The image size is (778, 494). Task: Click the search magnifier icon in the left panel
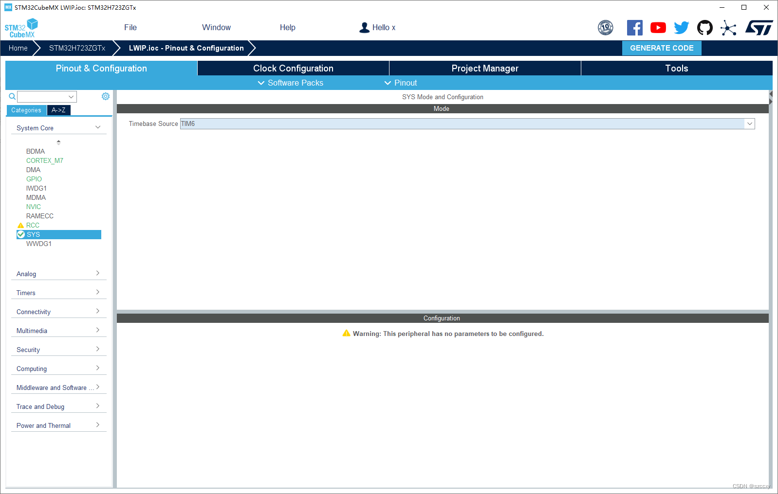(x=12, y=97)
